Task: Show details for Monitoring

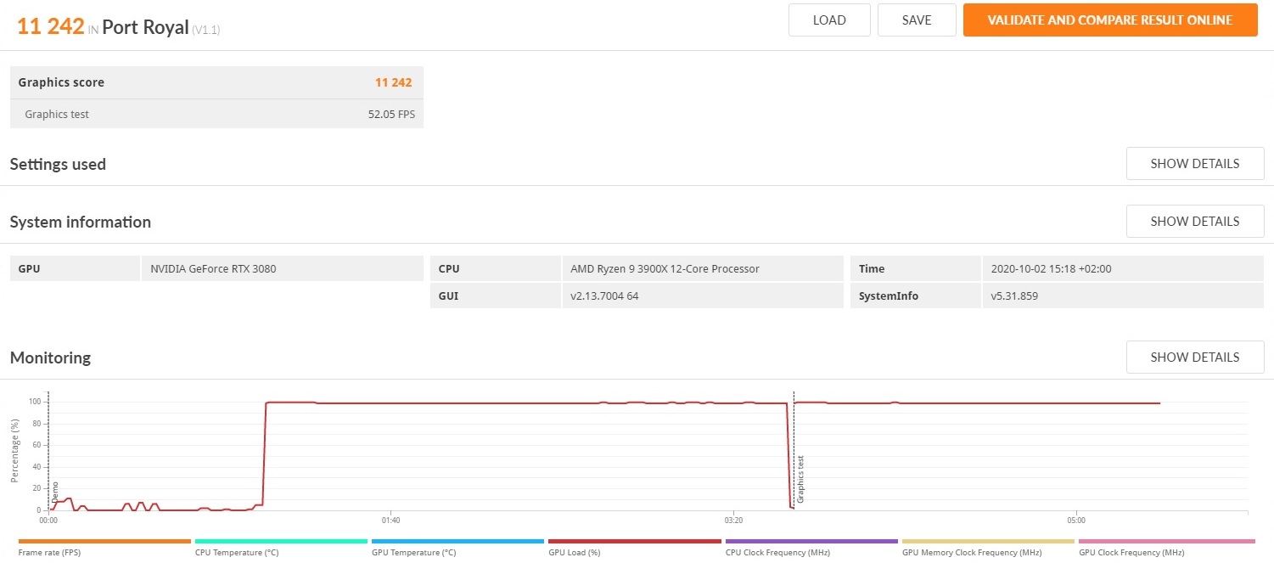Action: click(x=1194, y=358)
